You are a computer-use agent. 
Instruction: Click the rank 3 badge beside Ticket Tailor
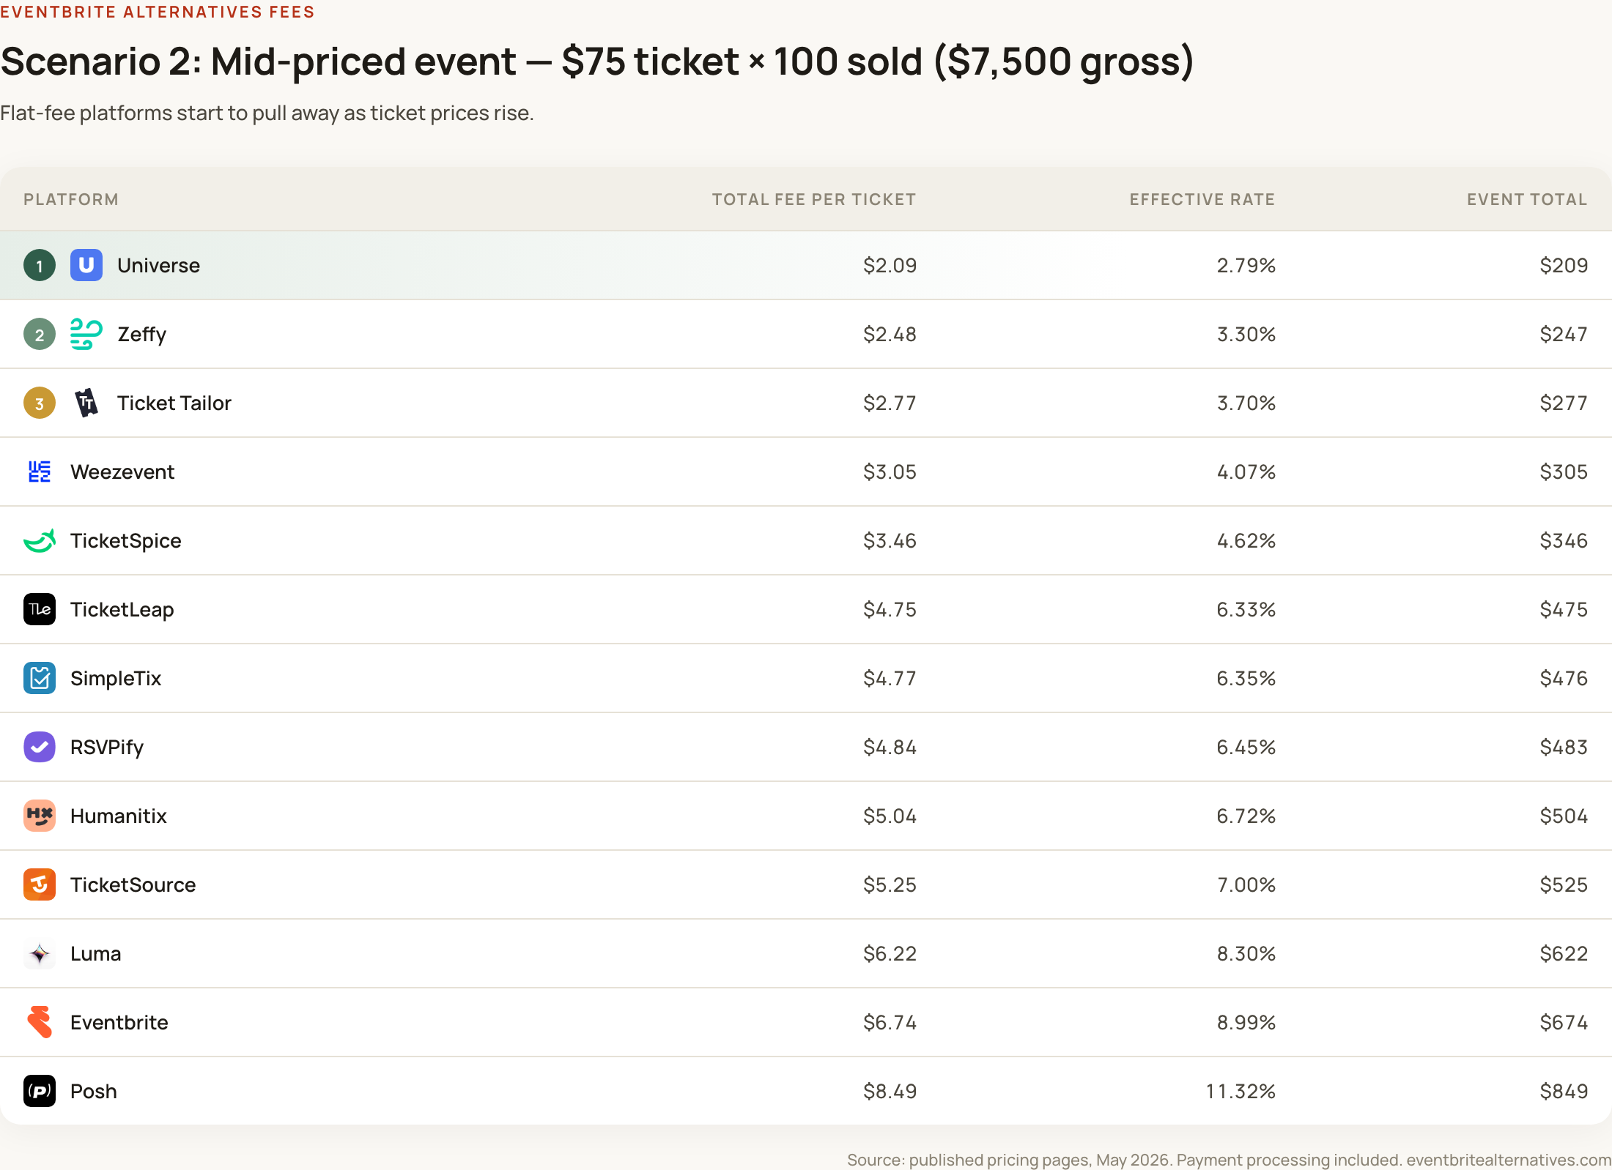40,403
